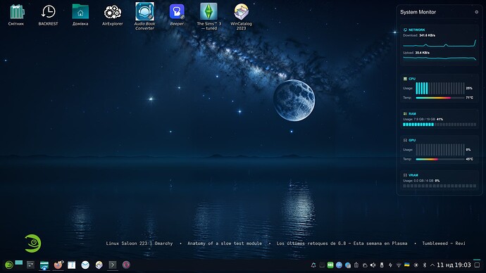Screen dimensions: 486x273
Task: Click the green tray icon beside bell
Action: [x=330, y=265]
